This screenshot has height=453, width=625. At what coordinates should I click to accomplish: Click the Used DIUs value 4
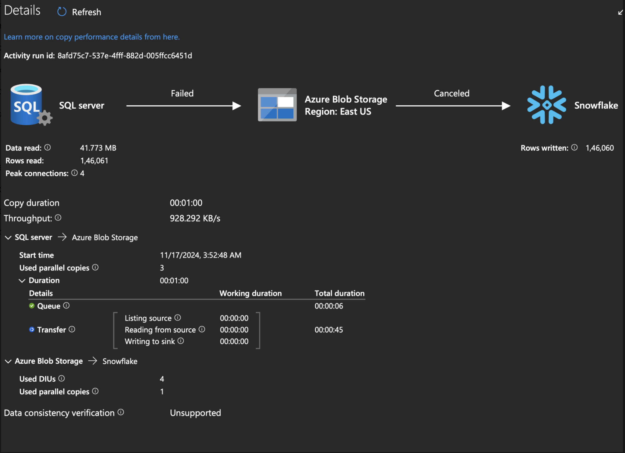162,379
